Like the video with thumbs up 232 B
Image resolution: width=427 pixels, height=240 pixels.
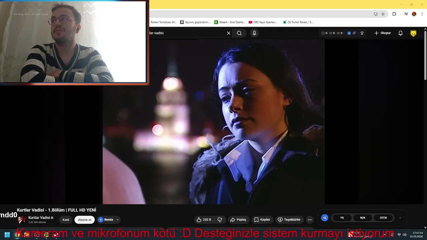click(204, 220)
